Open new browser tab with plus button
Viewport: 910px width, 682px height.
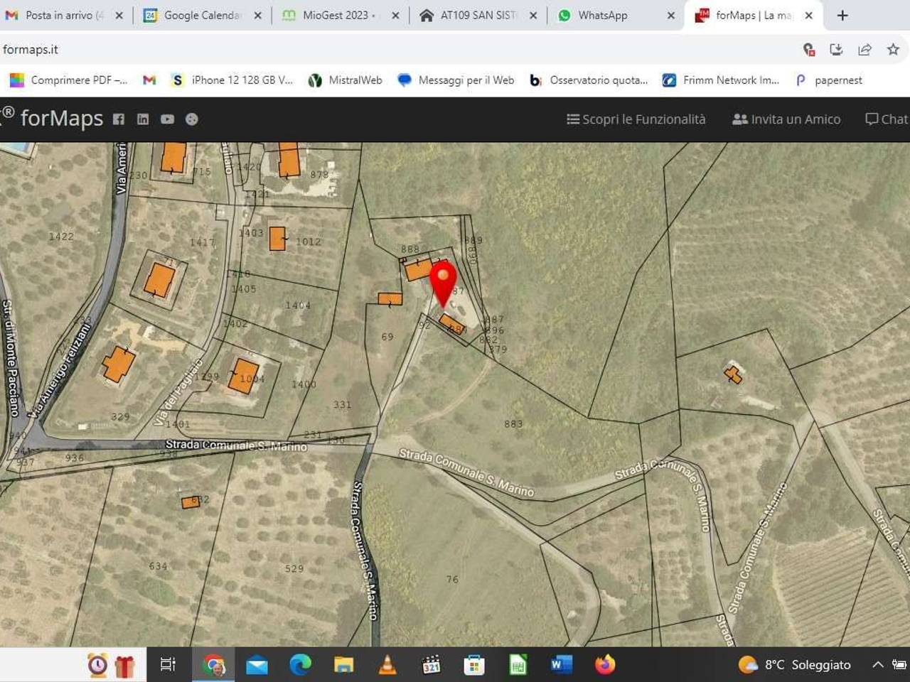click(842, 15)
